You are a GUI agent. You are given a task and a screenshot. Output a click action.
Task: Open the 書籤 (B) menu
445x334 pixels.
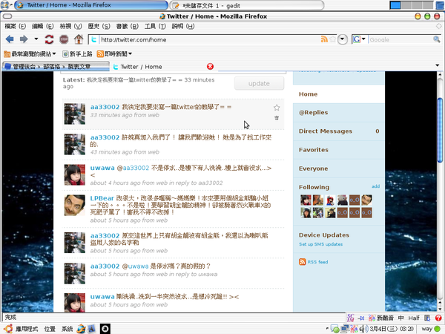(x=127, y=27)
